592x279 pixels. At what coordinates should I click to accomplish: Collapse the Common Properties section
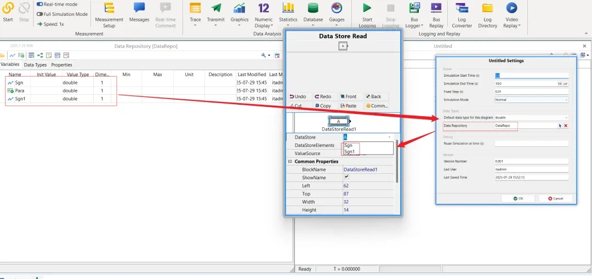pos(289,162)
